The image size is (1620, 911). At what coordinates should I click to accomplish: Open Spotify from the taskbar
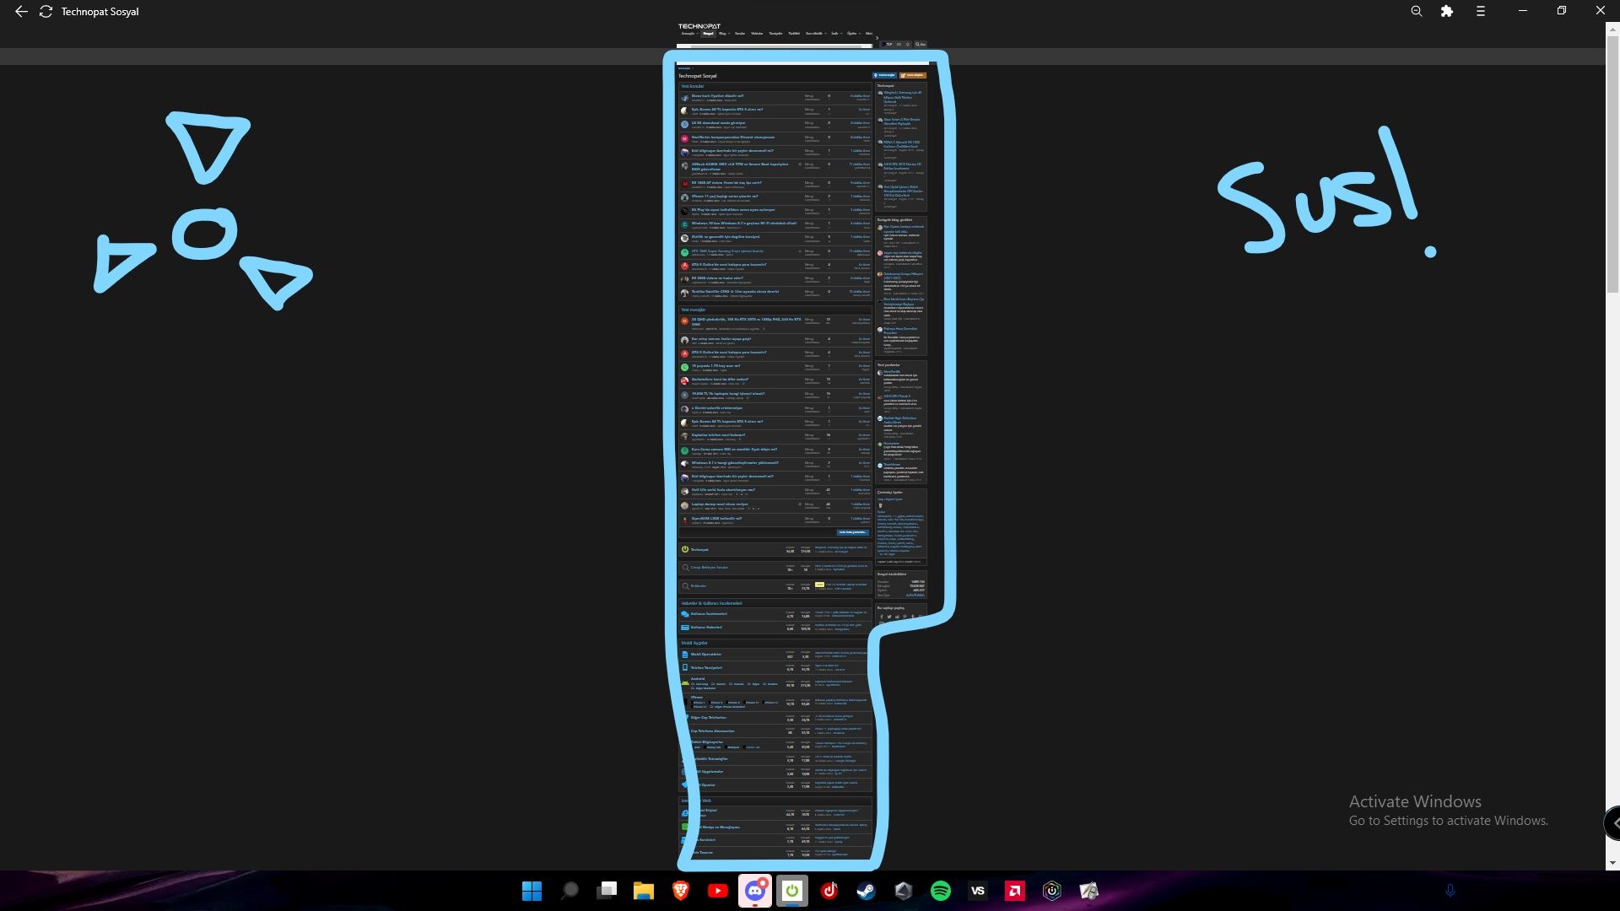[x=941, y=891]
